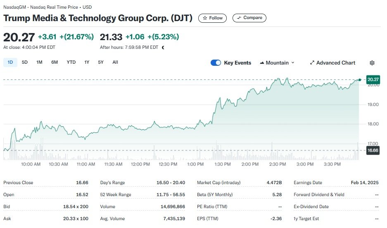Click the after-hours moon icon
387x228 pixels.
point(163,48)
